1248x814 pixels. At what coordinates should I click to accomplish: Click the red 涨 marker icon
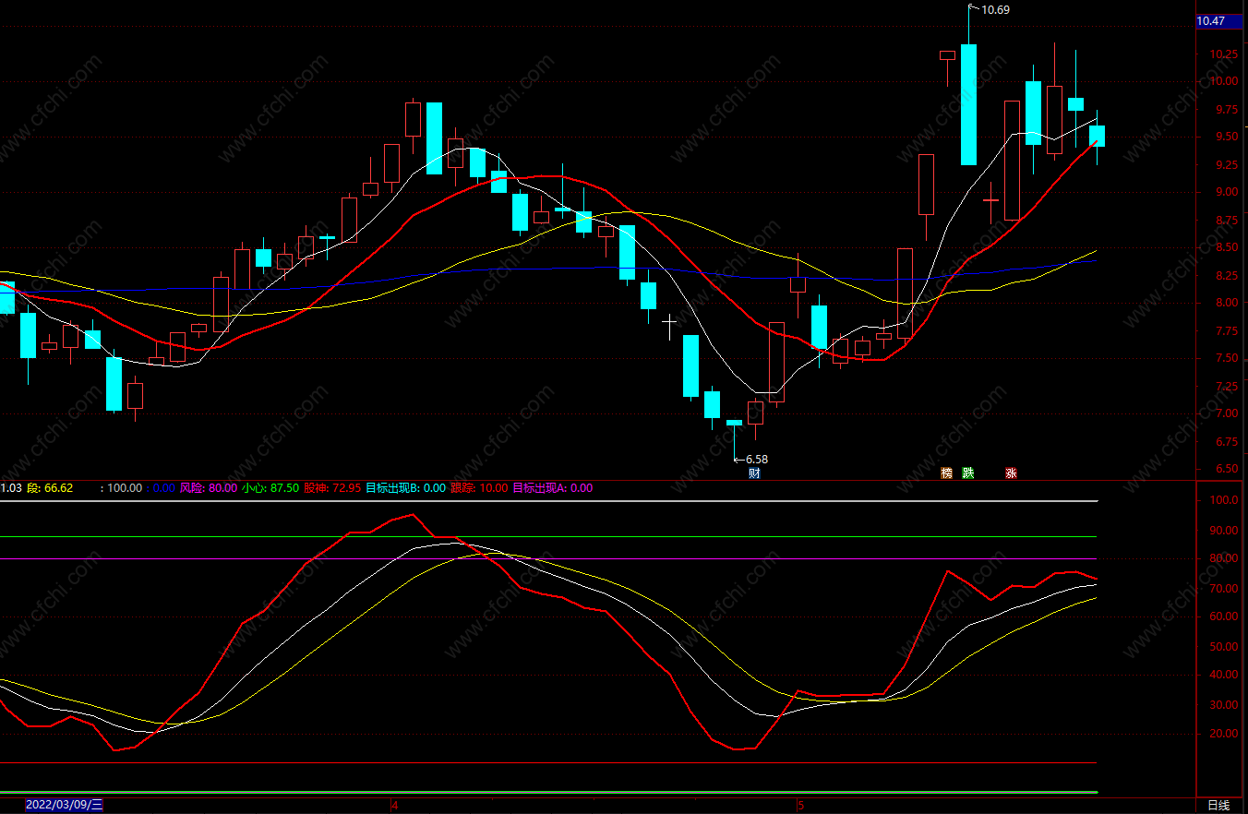[x=1011, y=473]
